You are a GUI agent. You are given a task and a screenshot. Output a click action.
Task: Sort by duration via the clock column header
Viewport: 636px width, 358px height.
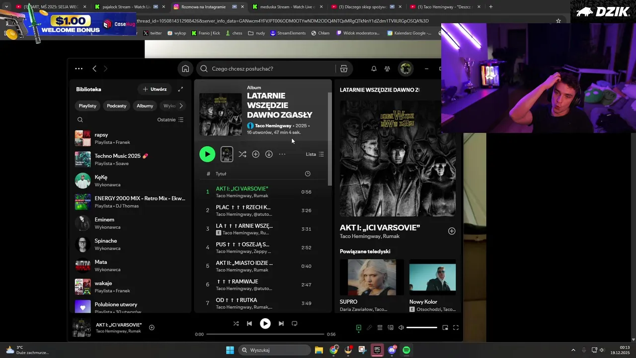(308, 174)
